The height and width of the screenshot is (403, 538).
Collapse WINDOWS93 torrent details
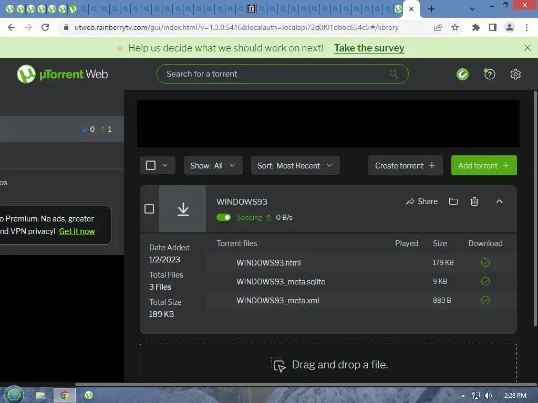[499, 201]
